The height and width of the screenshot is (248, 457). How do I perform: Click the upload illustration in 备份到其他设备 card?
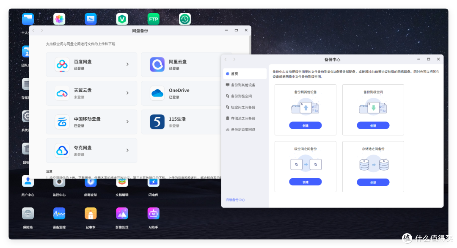[305, 107]
